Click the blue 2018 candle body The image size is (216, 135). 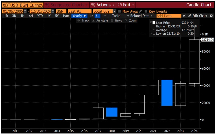point(112,112)
